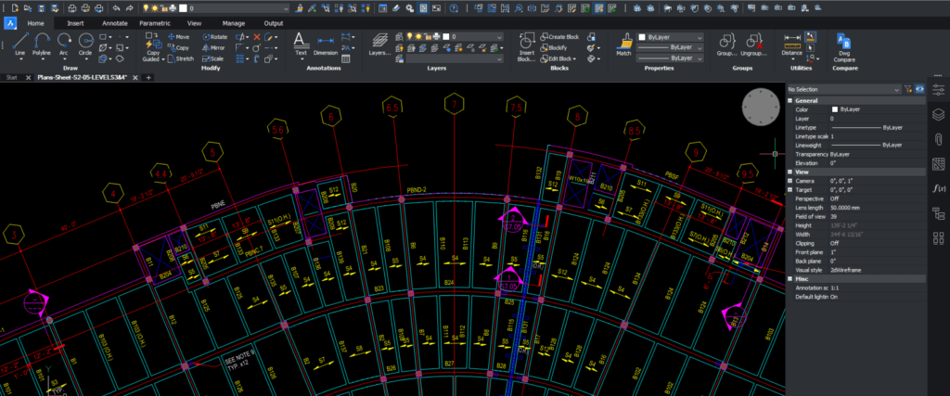
Task: Click the Dimension annotation tool
Action: [x=326, y=44]
